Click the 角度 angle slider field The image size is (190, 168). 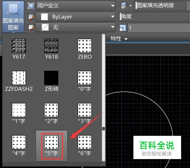click(154, 17)
